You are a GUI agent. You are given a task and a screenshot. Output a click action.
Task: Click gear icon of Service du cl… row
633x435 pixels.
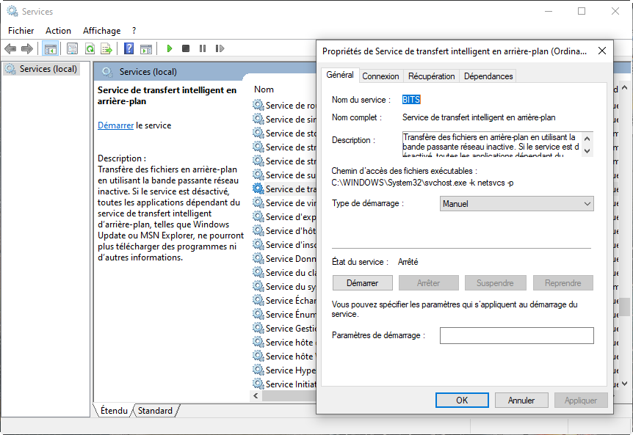point(258,273)
